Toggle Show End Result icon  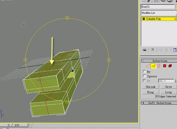tap(153, 50)
